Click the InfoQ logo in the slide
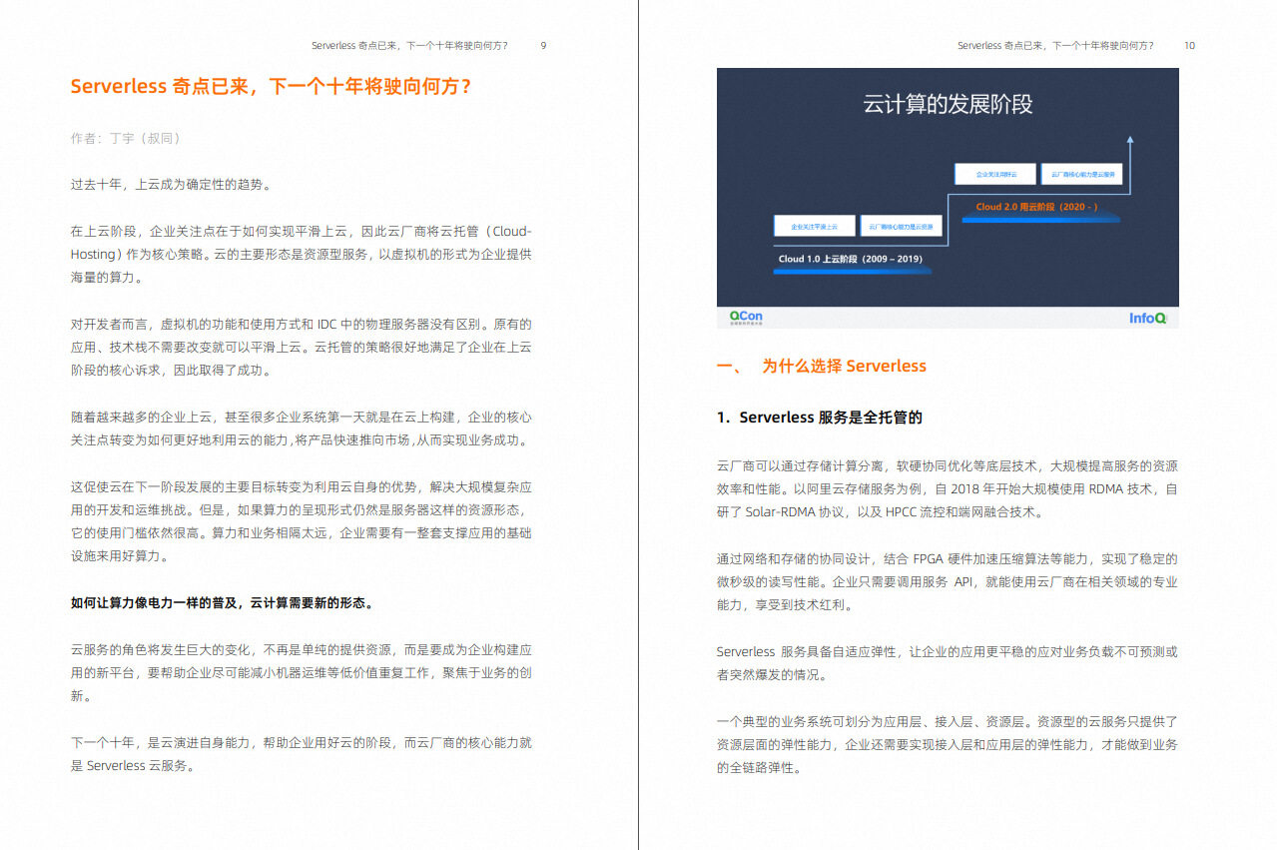Viewport: 1277px width, 850px height. click(1147, 318)
